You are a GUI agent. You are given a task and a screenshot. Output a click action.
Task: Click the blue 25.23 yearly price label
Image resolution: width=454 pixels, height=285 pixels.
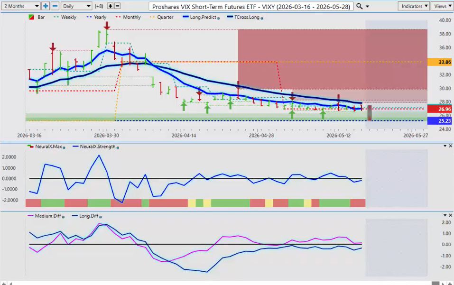(x=439, y=120)
